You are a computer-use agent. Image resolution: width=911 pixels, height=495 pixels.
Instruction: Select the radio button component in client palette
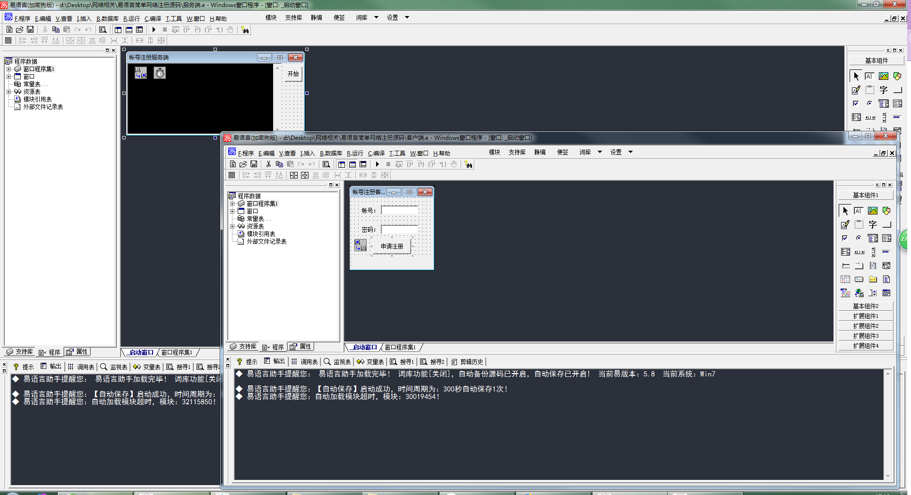coord(859,239)
